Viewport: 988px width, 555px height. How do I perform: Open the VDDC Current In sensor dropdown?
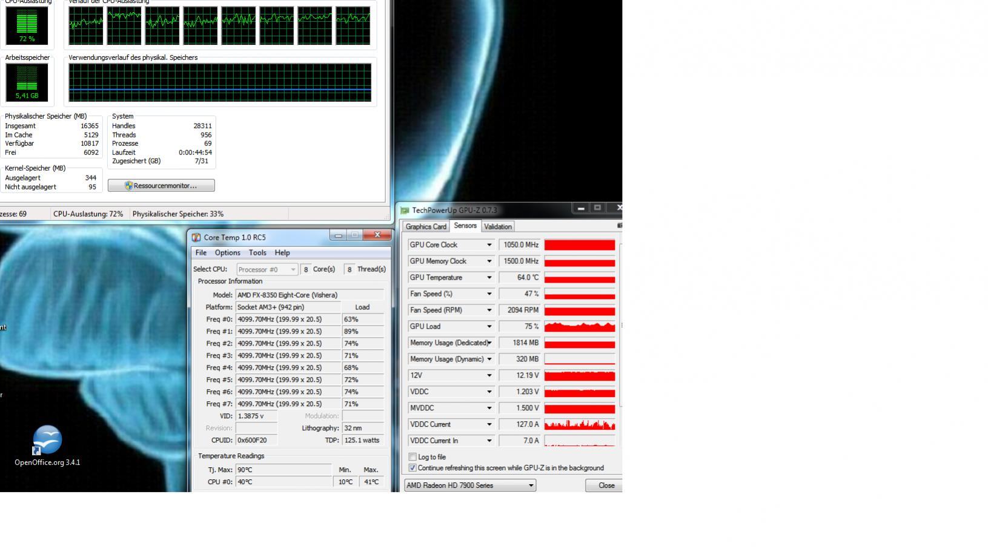[x=489, y=441]
